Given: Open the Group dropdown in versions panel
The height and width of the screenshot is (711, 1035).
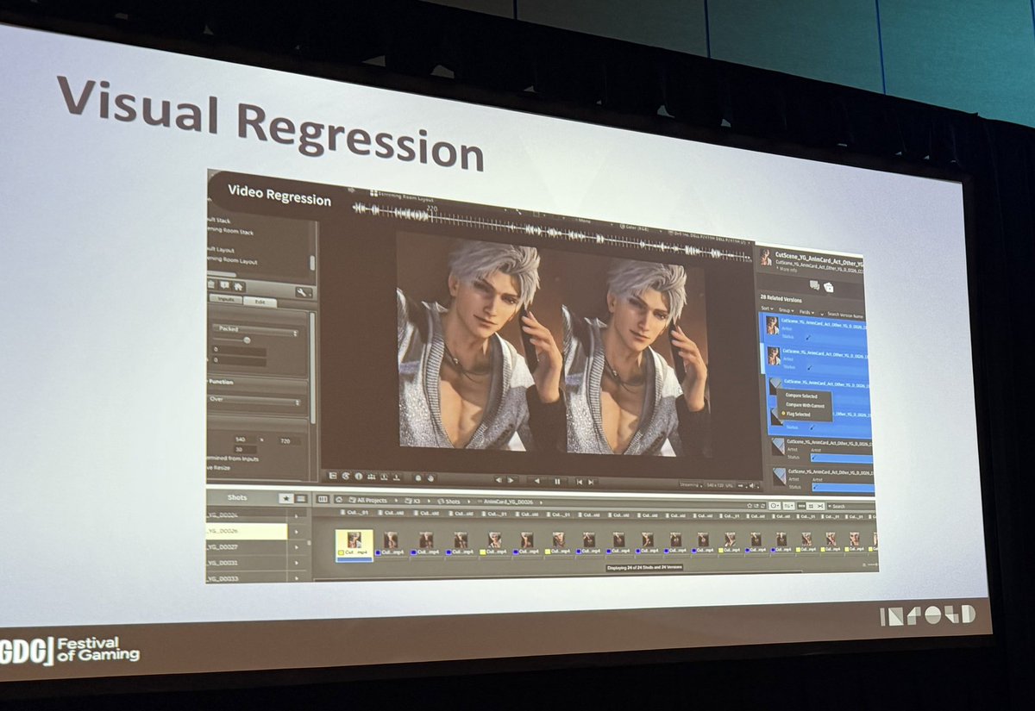Looking at the screenshot, I should click(787, 310).
